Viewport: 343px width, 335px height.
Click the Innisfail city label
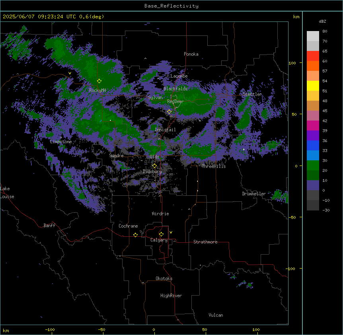(165, 130)
